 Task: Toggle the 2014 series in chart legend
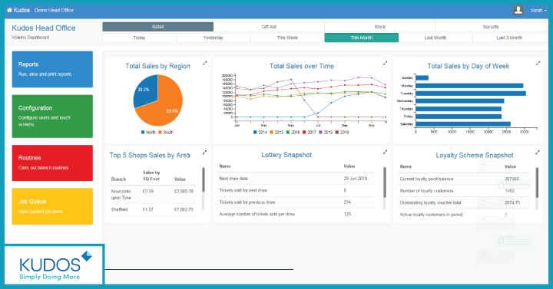point(260,133)
